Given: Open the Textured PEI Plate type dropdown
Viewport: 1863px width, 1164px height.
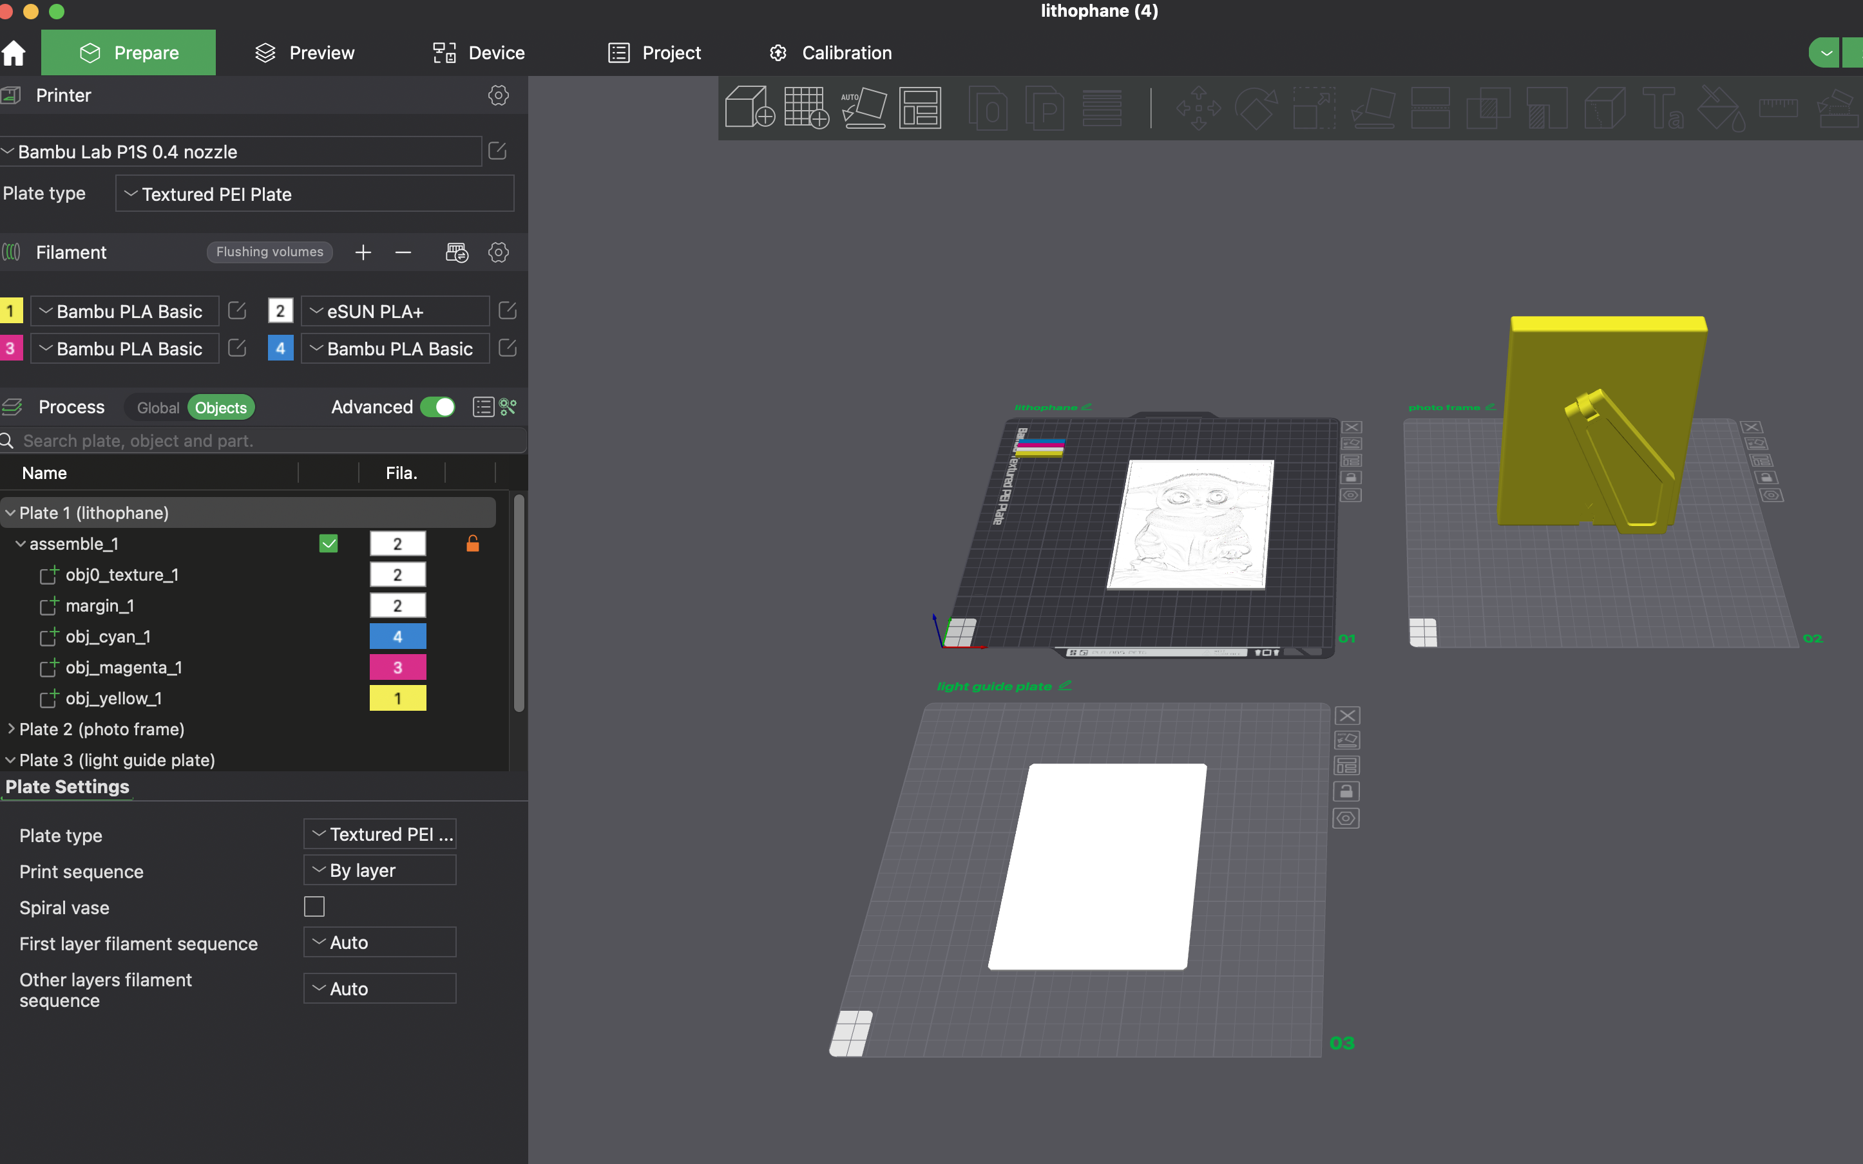Looking at the screenshot, I should click(x=315, y=193).
